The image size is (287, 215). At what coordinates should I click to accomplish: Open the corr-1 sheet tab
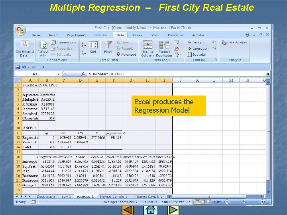[66, 197]
